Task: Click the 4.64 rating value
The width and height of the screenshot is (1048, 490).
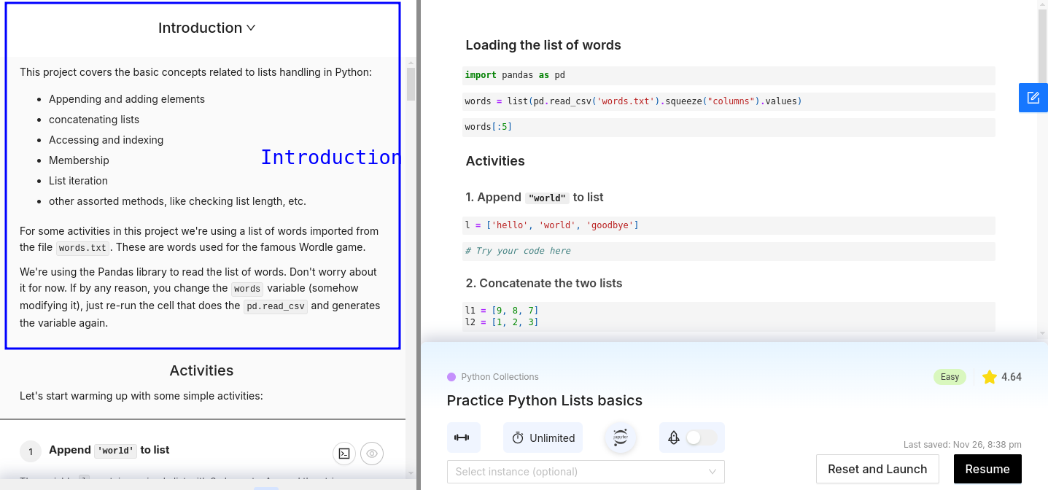Action: 1012,377
